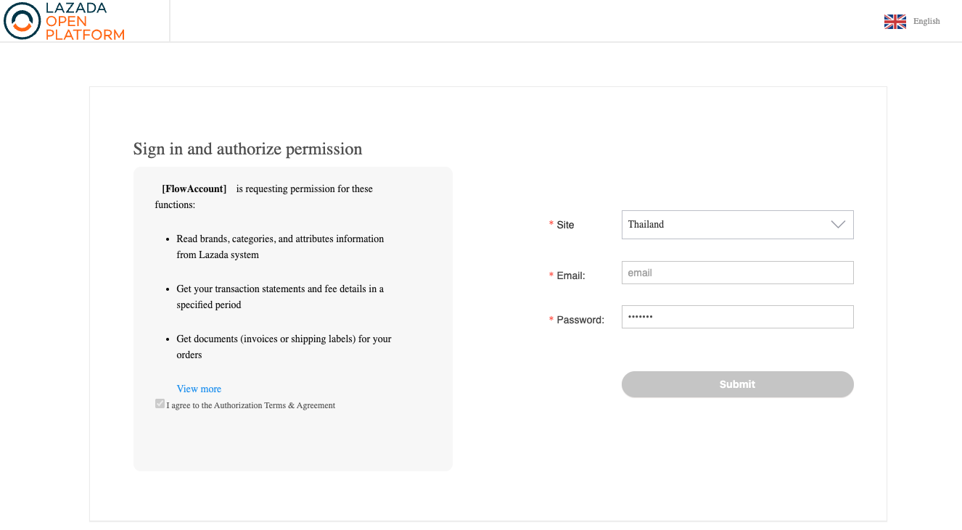Click the Site field label
Viewport: 962px width, 530px height.
(x=565, y=225)
